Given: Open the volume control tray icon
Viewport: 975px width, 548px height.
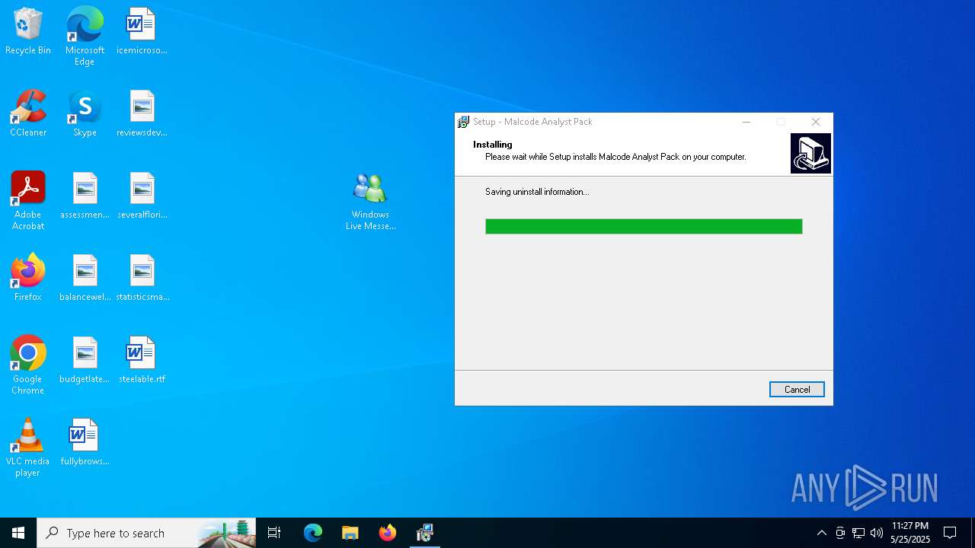Looking at the screenshot, I should [877, 533].
